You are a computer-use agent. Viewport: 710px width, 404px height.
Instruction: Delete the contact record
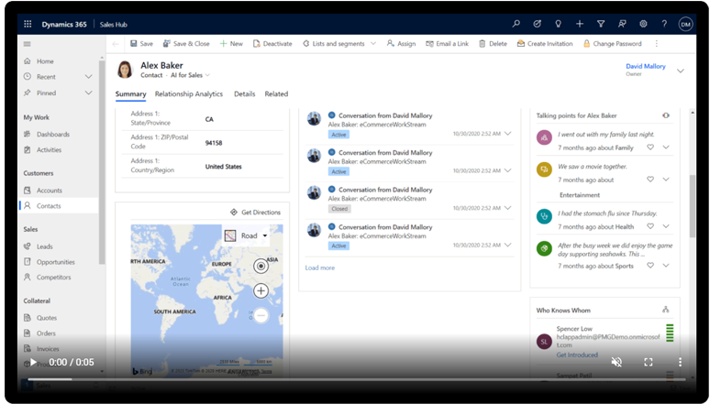point(494,44)
